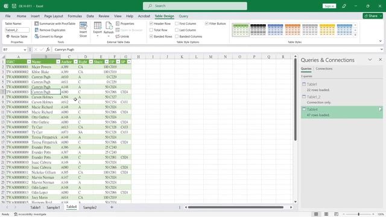Click Convert to Range
Image resolution: width=386 pixels, height=217 pixels.
click(x=49, y=36)
